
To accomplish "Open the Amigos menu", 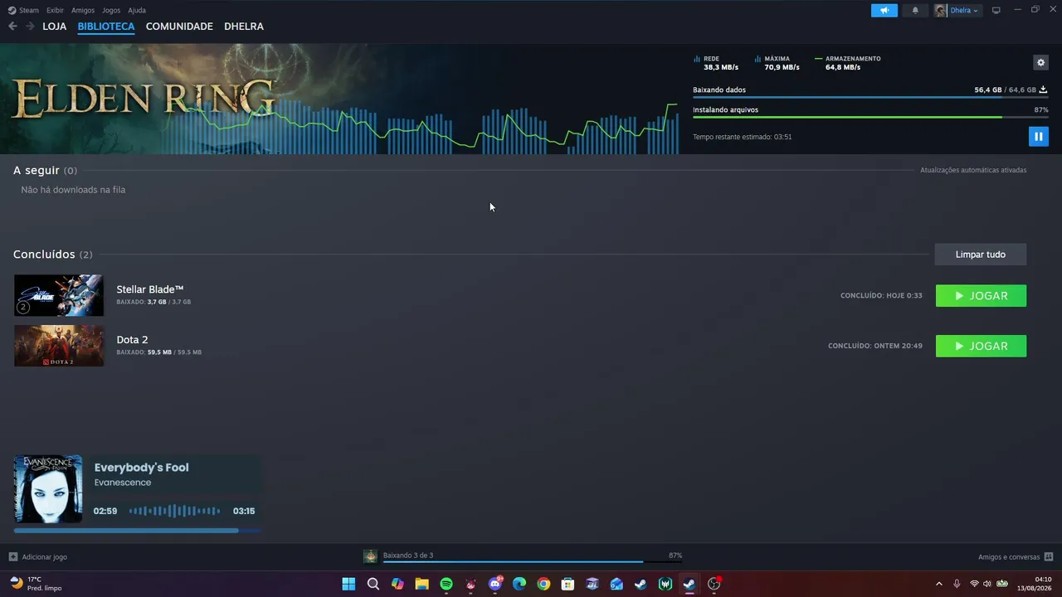I will (x=83, y=10).
